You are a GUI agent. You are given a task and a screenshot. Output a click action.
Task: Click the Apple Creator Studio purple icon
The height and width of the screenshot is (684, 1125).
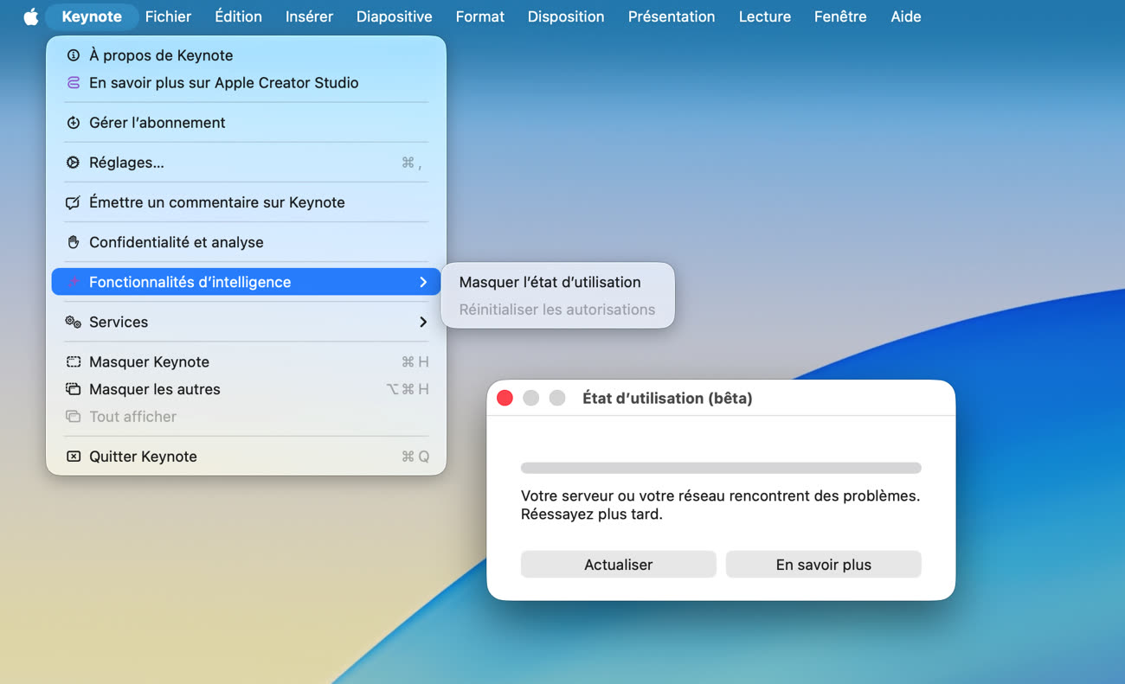tap(74, 83)
